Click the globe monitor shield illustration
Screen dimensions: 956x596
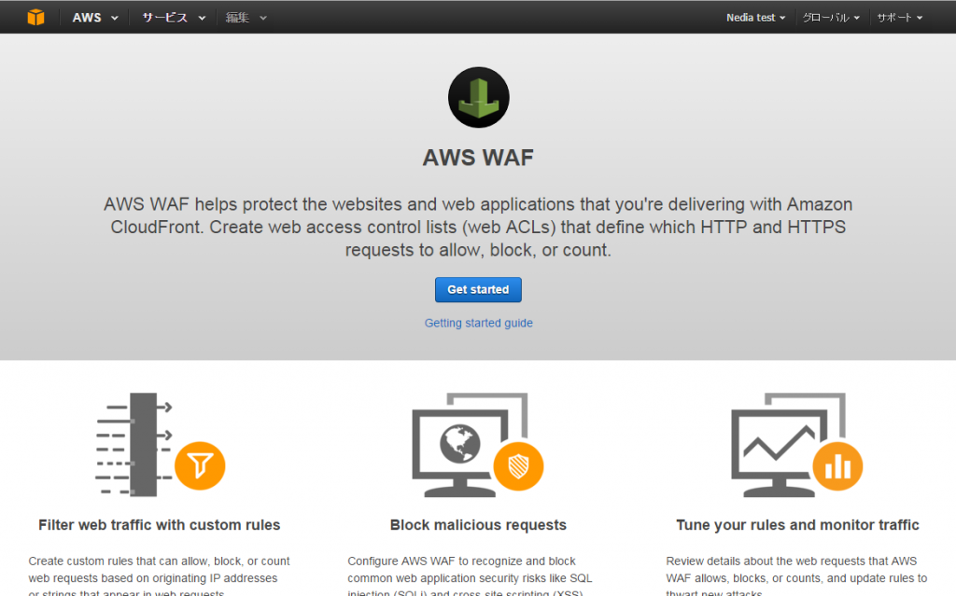pos(478,444)
